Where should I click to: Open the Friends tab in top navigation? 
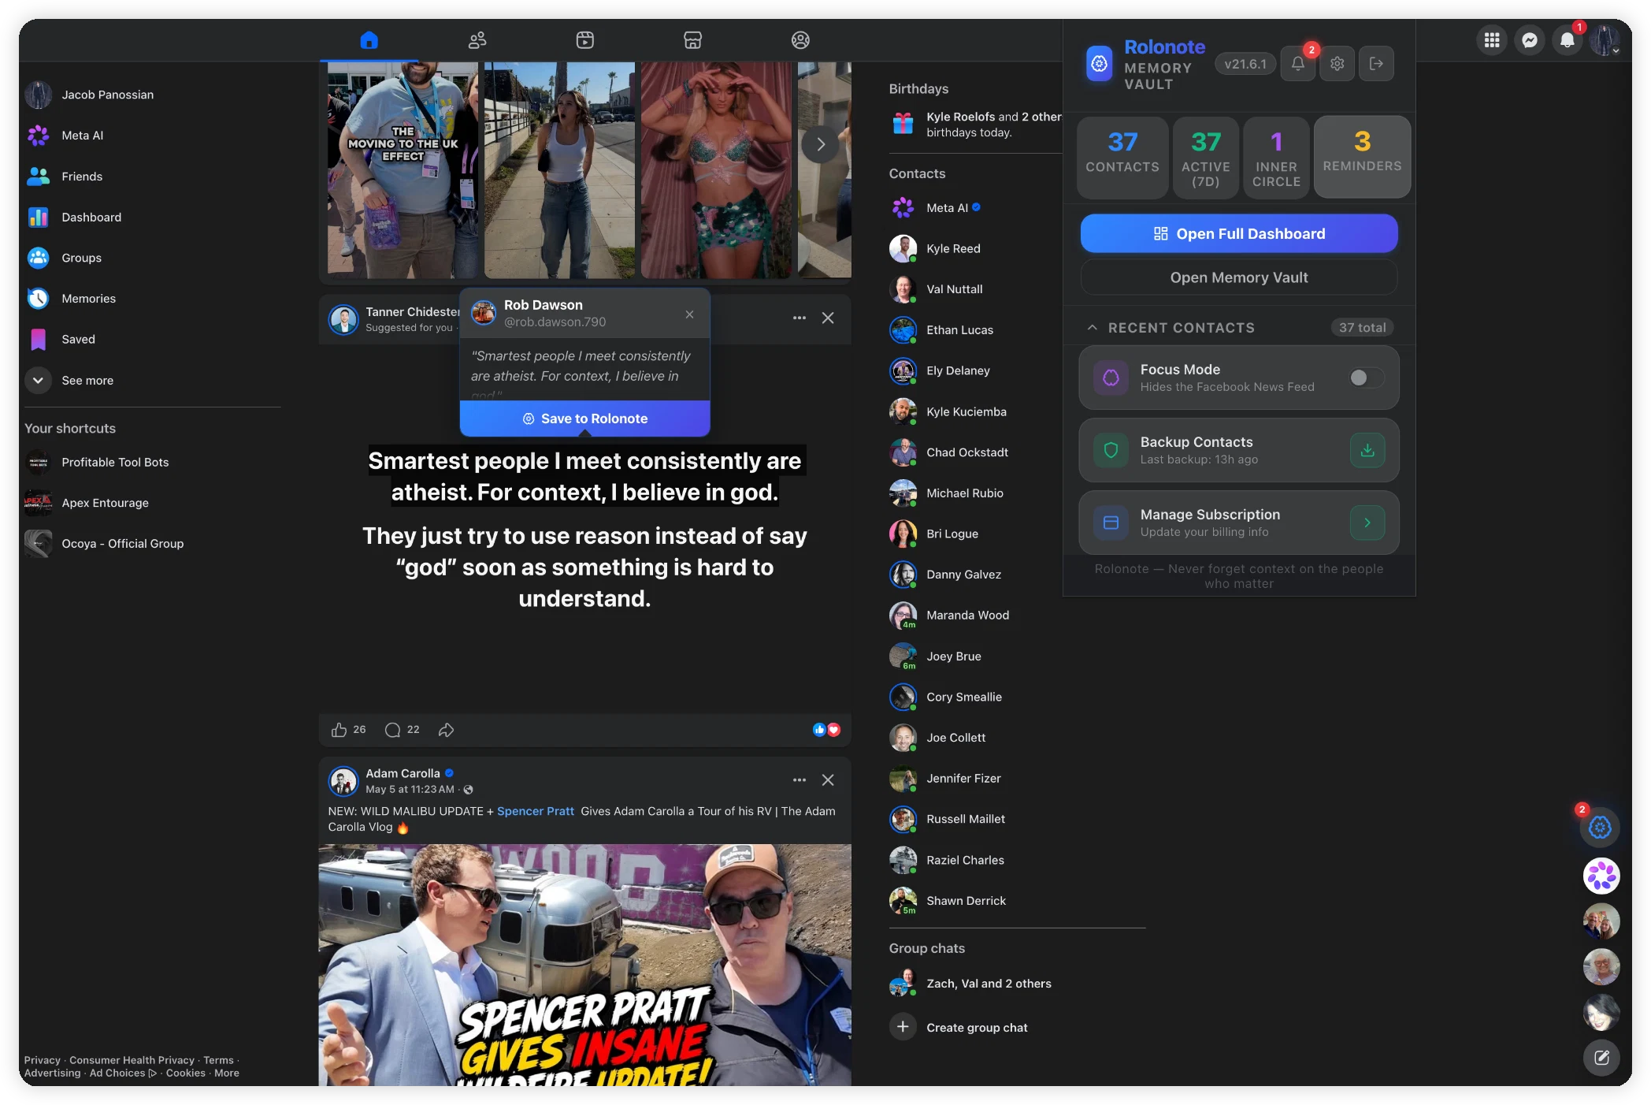point(477,40)
